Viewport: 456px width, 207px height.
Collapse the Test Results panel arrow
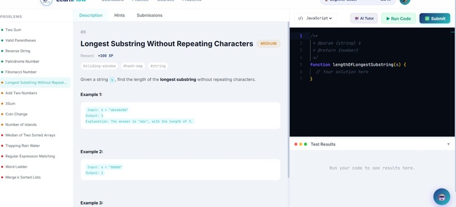pos(448,144)
